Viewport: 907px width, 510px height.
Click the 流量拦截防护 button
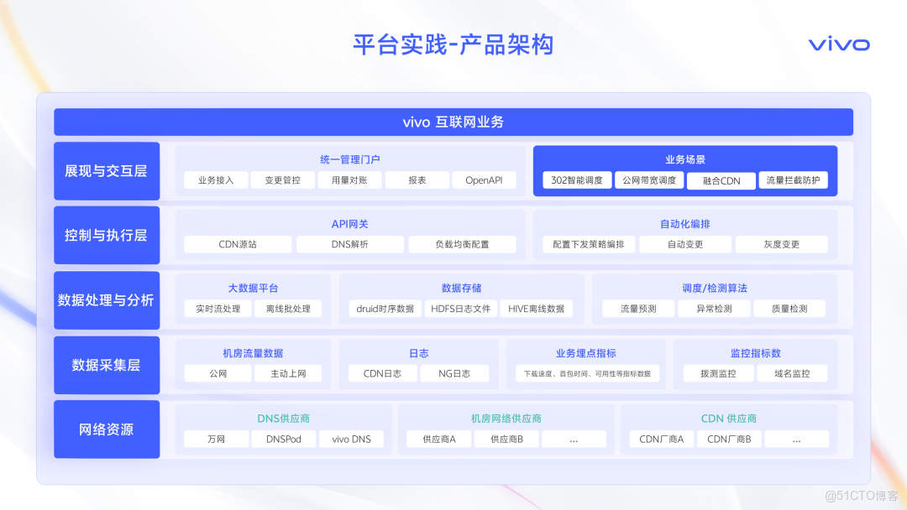point(794,180)
